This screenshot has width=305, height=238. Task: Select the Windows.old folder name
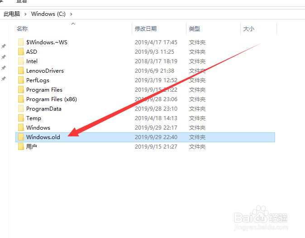[x=43, y=137]
